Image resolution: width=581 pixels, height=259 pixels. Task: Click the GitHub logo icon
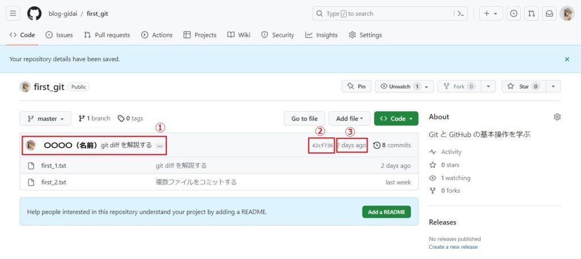pyautogui.click(x=34, y=14)
